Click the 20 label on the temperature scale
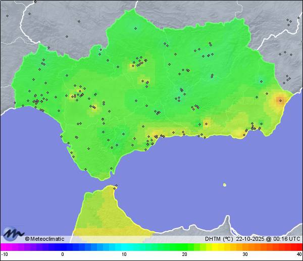 (x=184, y=254)
